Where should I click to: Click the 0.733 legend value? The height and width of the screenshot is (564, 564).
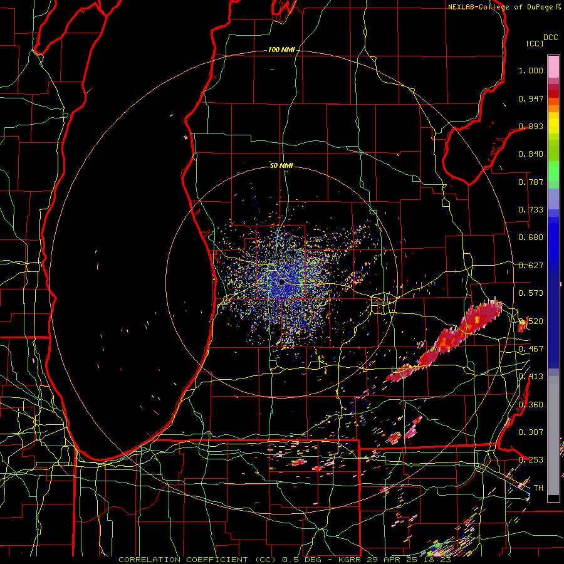(x=531, y=210)
